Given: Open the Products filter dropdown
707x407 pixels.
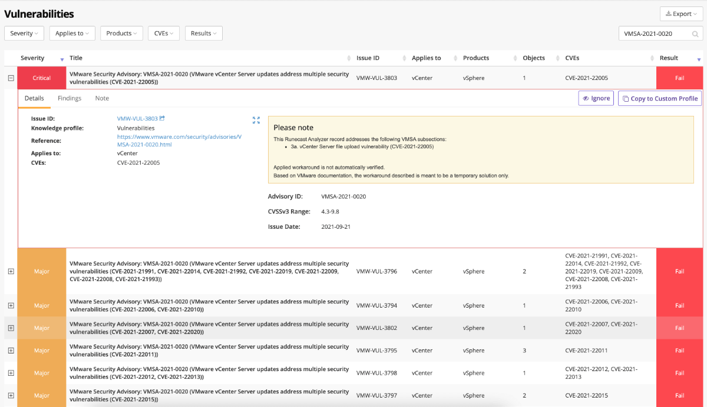Looking at the screenshot, I should (x=121, y=33).
